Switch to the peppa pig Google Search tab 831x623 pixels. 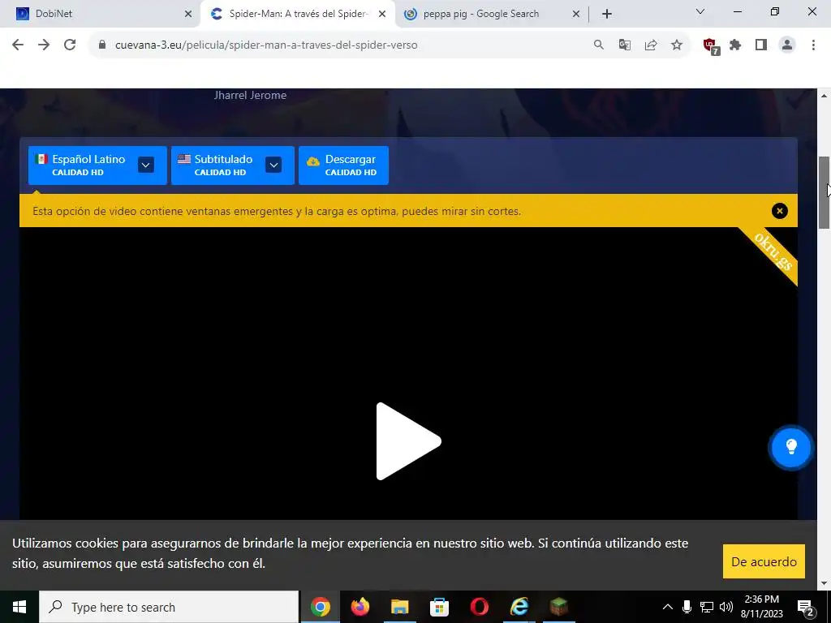(x=493, y=14)
